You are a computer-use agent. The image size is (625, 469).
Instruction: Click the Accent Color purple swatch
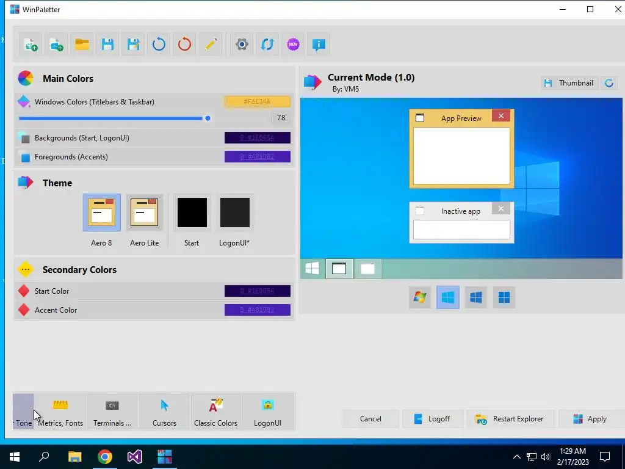[258, 310]
